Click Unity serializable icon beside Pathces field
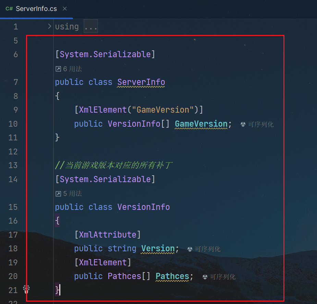The height and width of the screenshot is (304, 317). (x=205, y=277)
